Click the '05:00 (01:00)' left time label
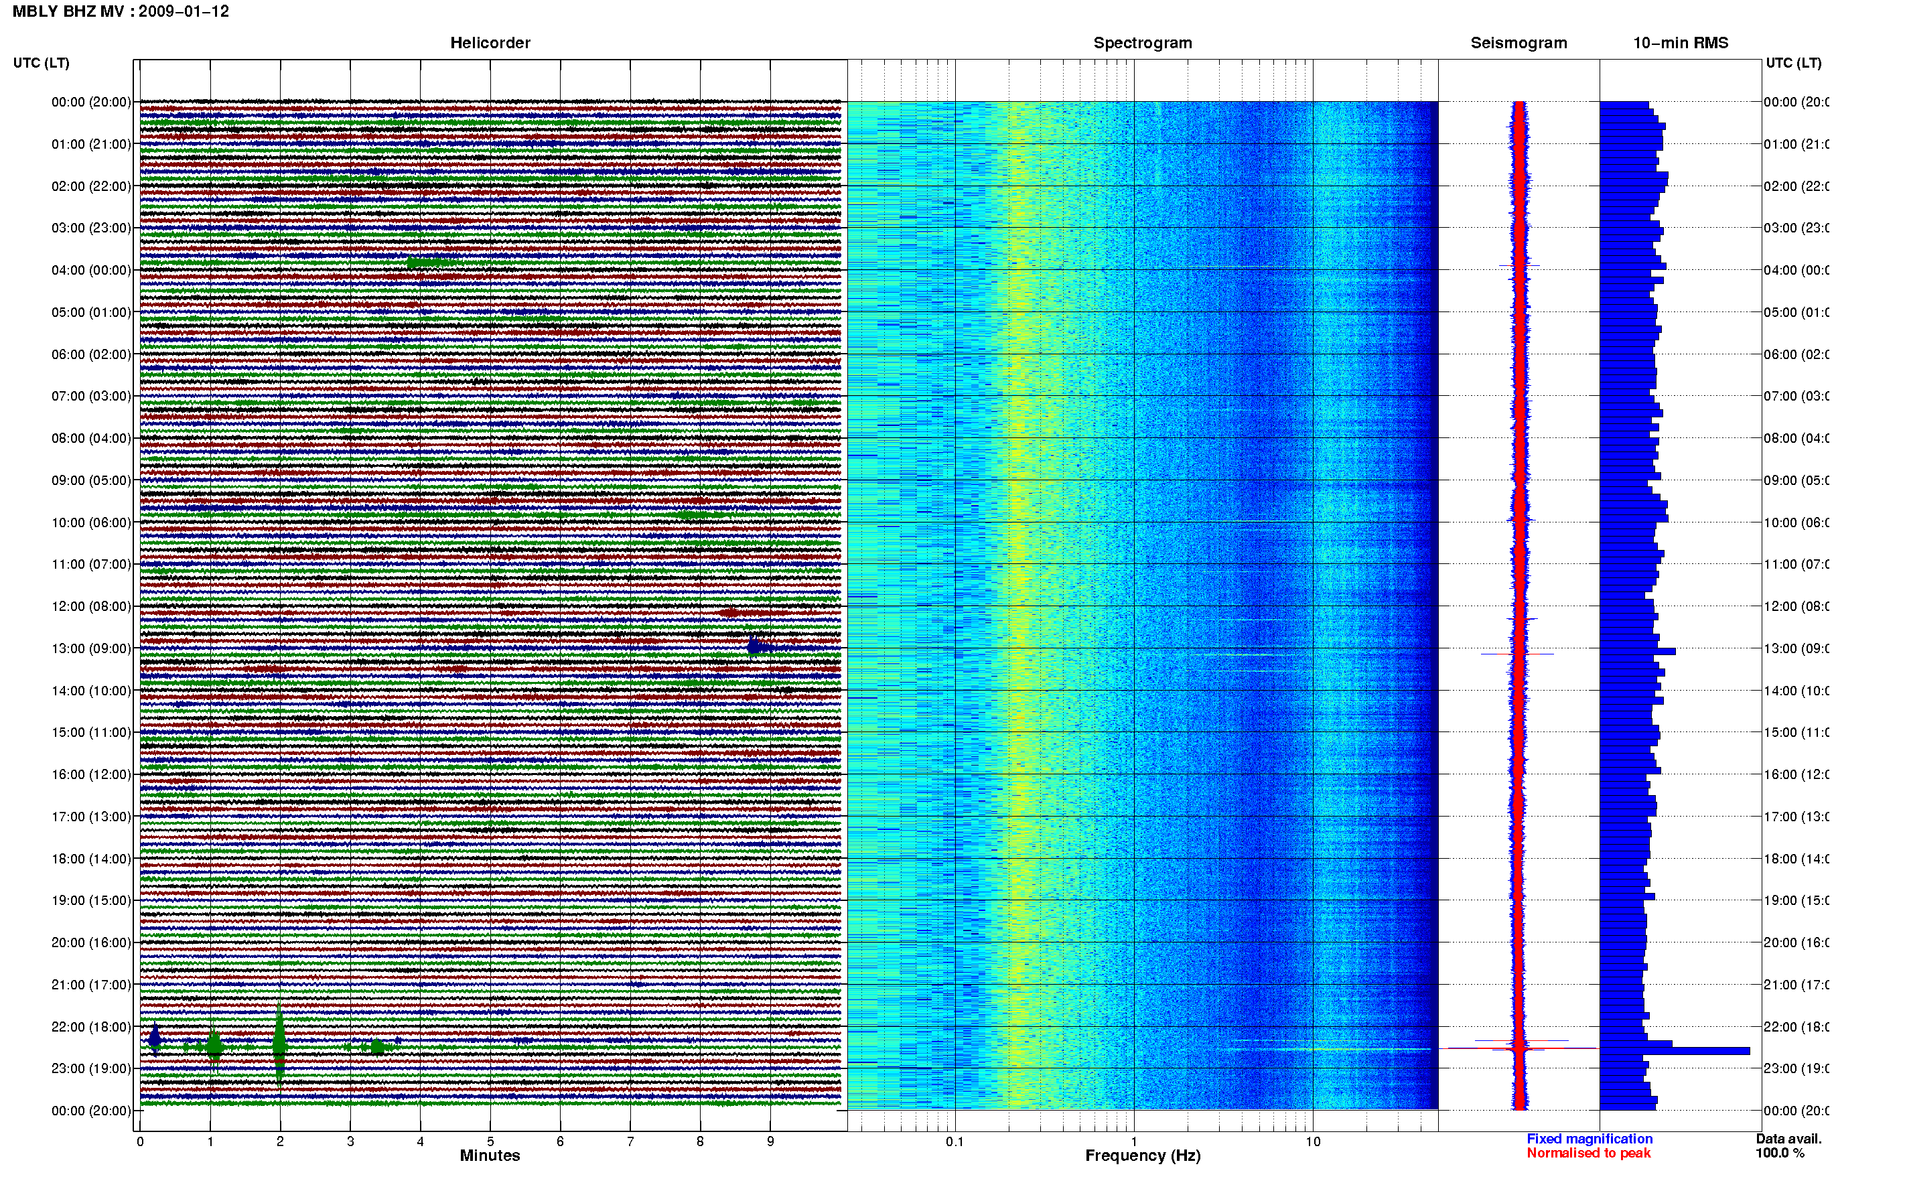The height and width of the screenshot is (1191, 1905). pyautogui.click(x=91, y=312)
